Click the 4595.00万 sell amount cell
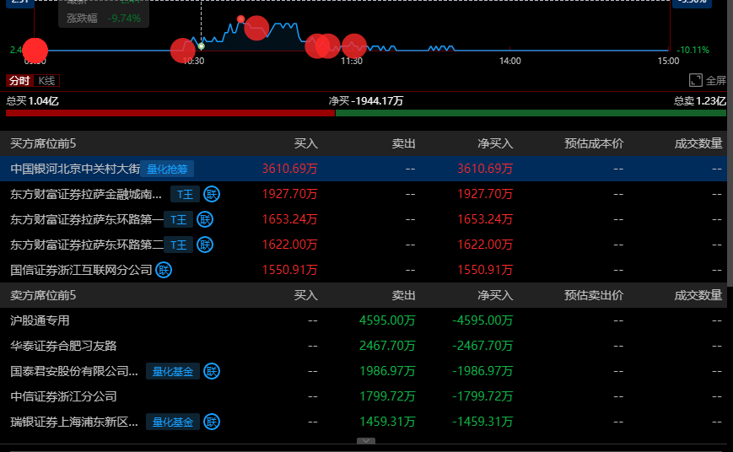The image size is (733, 452). coord(387,320)
